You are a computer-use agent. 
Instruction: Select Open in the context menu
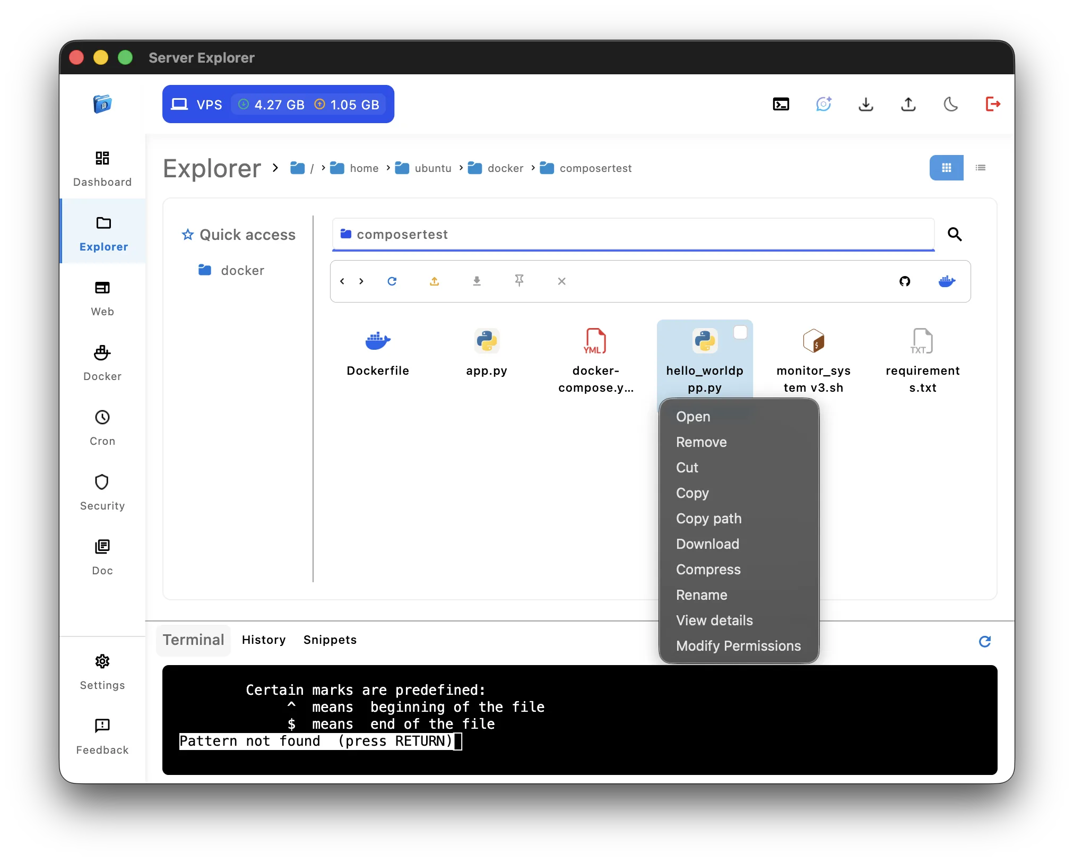tap(739, 417)
